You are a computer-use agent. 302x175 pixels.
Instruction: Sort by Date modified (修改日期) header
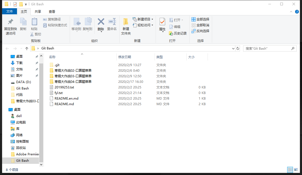point(125,57)
